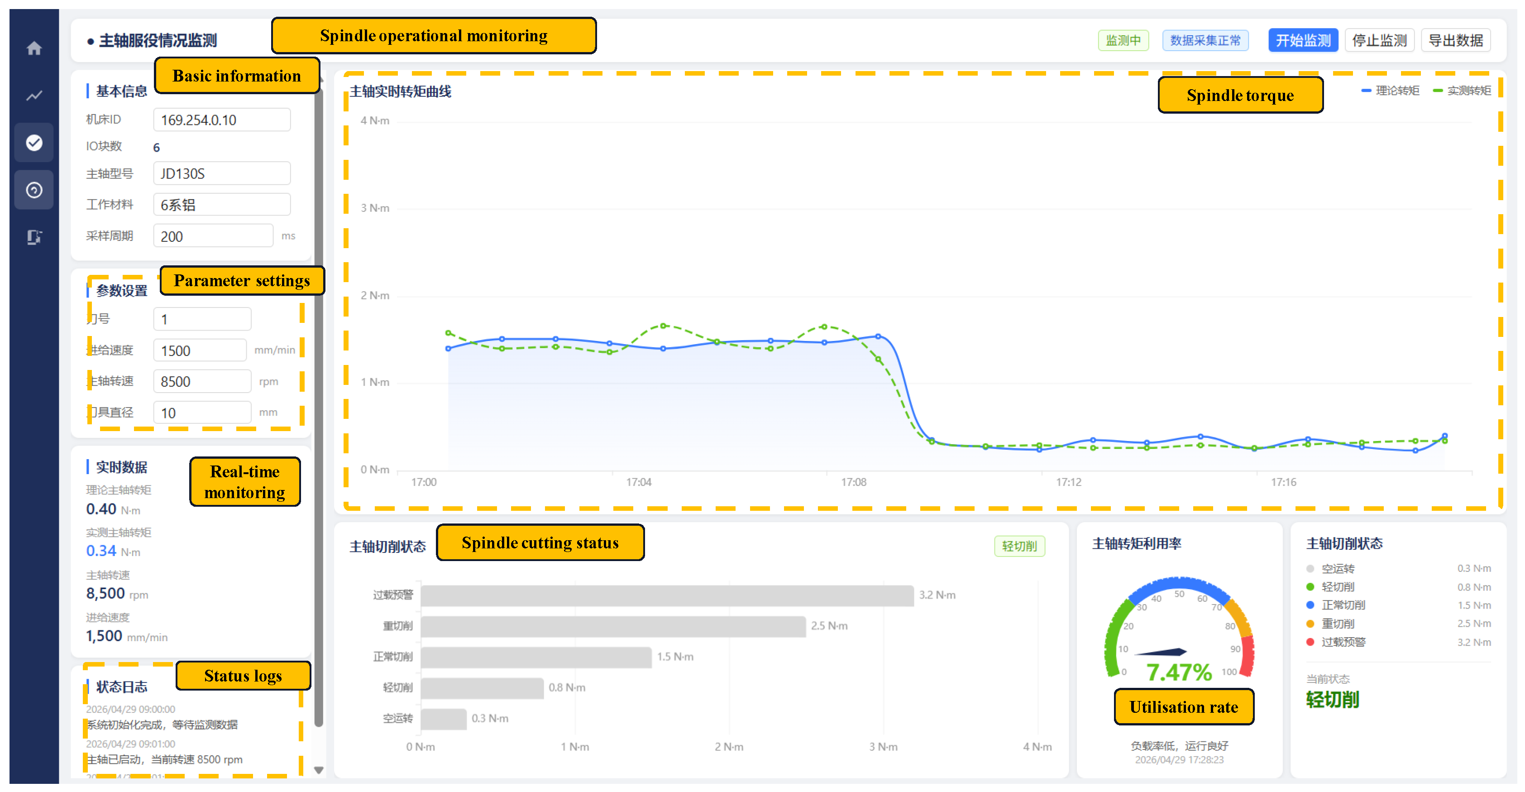
Task: Click the 导出数据 button
Action: coord(1456,40)
